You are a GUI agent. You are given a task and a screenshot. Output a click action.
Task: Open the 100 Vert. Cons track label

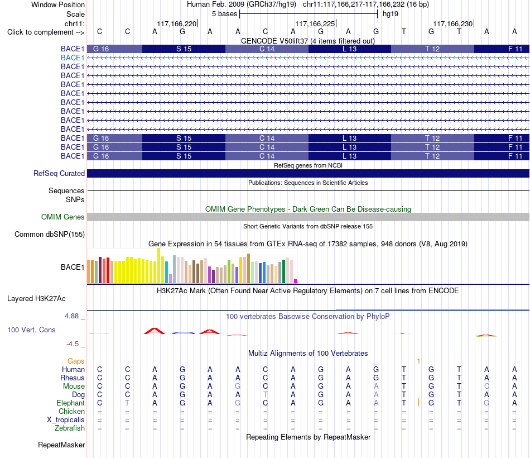[31, 330]
